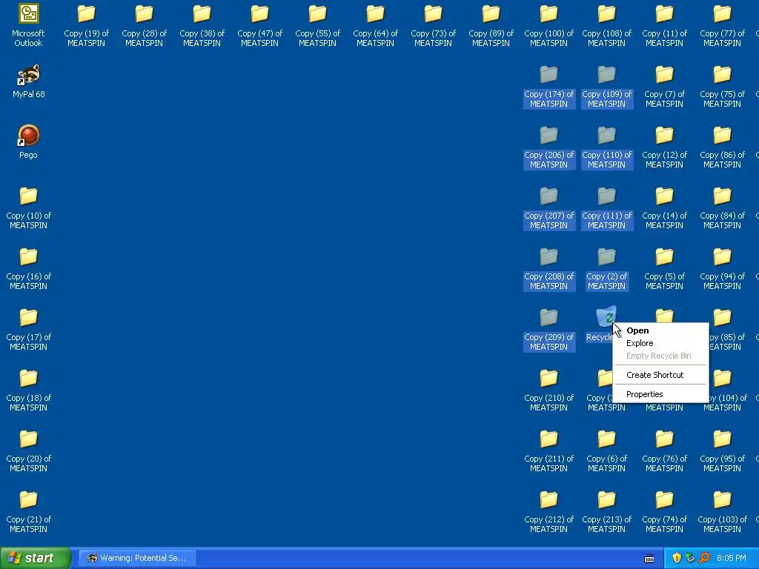Select folder Copy (10) of MEATSPIN
Screen dimensions: 759x569
(28, 207)
